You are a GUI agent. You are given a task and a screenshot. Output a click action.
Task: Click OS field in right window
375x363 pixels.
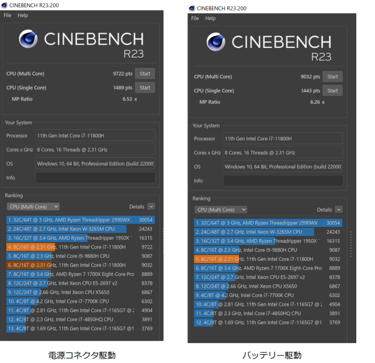click(x=283, y=167)
